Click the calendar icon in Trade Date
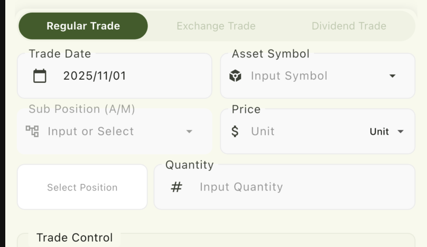 [40, 76]
